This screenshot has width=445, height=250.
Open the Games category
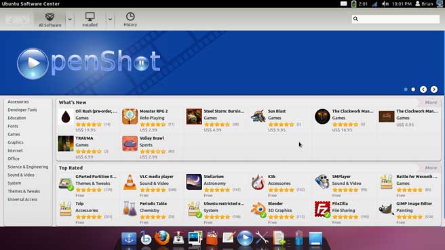(x=14, y=134)
